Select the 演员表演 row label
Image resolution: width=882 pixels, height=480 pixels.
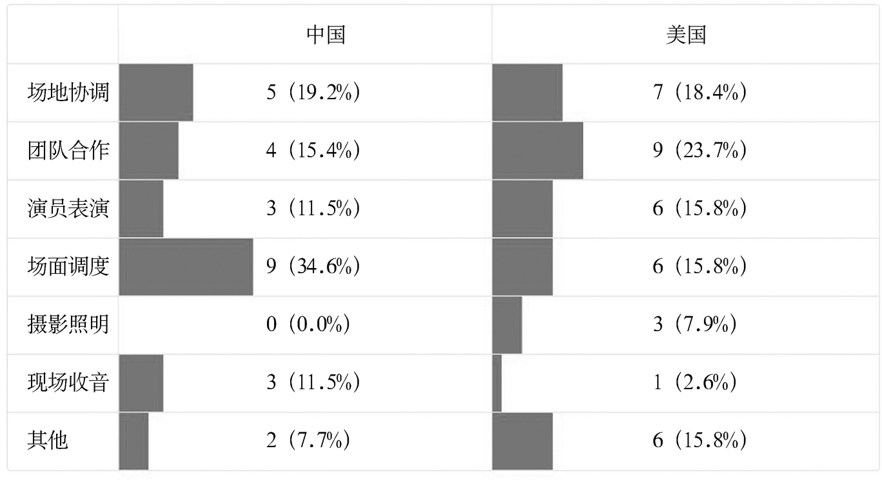point(68,209)
